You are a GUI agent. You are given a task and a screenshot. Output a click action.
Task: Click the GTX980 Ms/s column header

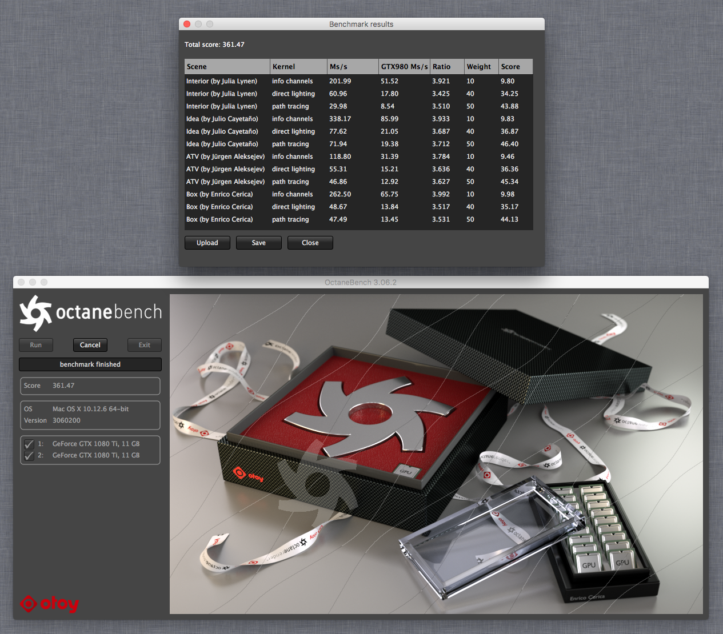(x=404, y=66)
